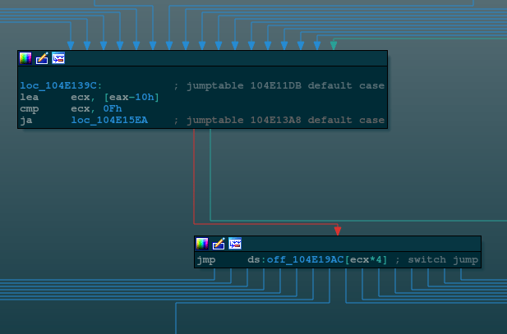507x334 pixels.
Task: Select the lea instruction mnemonic
Action: click(x=29, y=97)
